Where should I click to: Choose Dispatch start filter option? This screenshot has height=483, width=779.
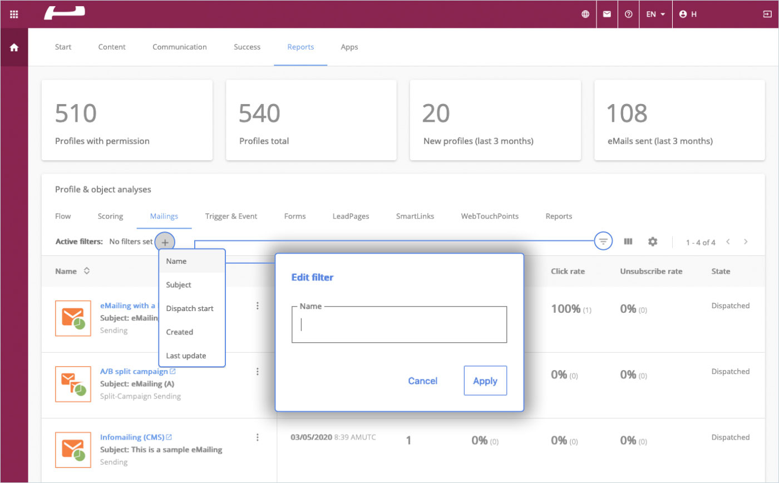coord(190,308)
